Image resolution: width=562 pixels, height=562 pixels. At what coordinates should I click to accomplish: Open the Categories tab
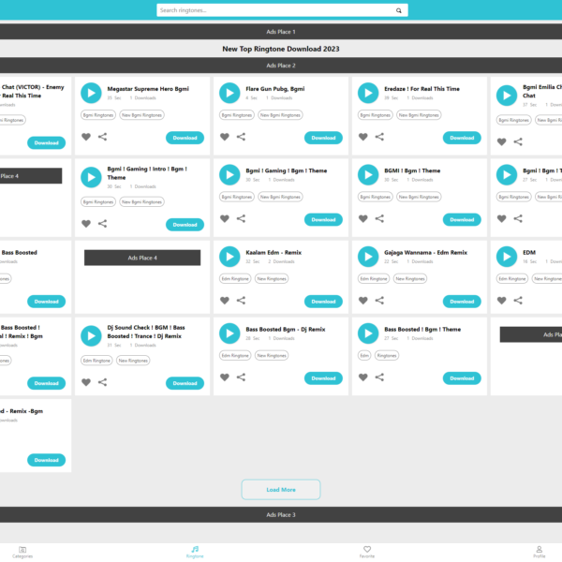(22, 552)
